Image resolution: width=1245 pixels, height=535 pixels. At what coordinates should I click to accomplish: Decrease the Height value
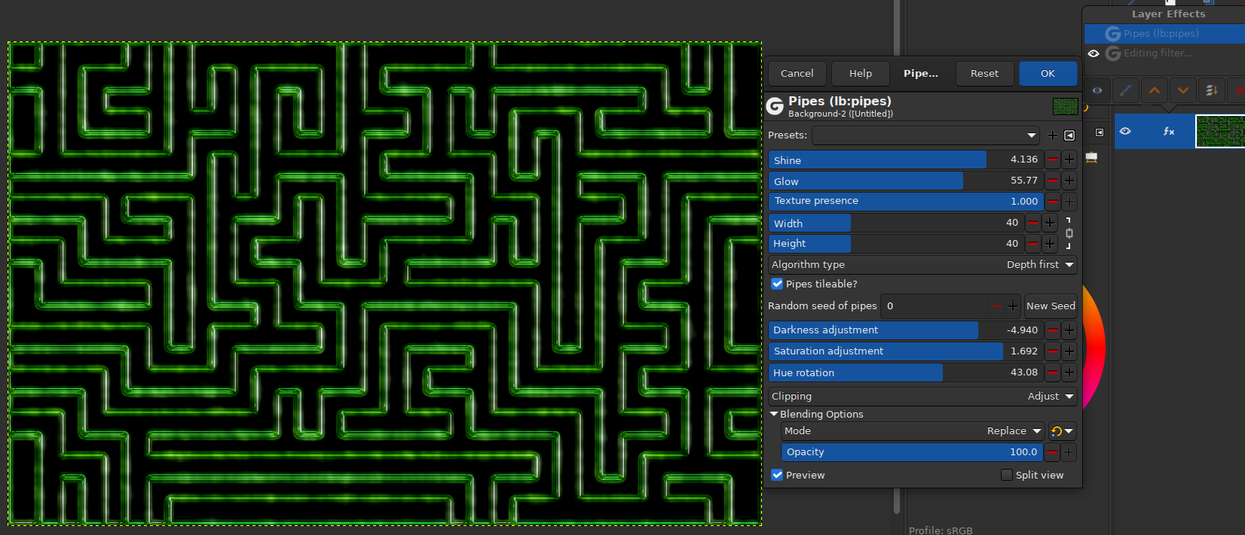click(x=1032, y=244)
